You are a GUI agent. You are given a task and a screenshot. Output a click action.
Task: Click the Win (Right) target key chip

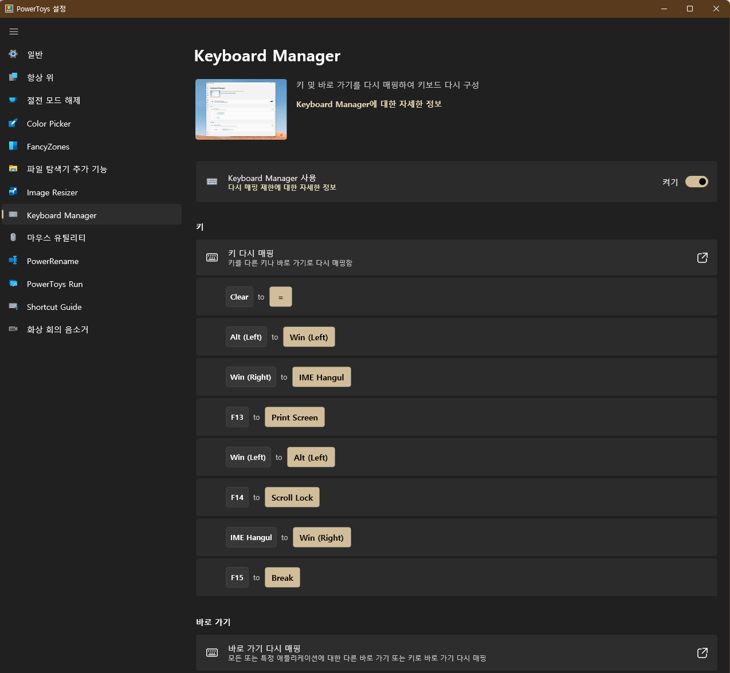[321, 537]
